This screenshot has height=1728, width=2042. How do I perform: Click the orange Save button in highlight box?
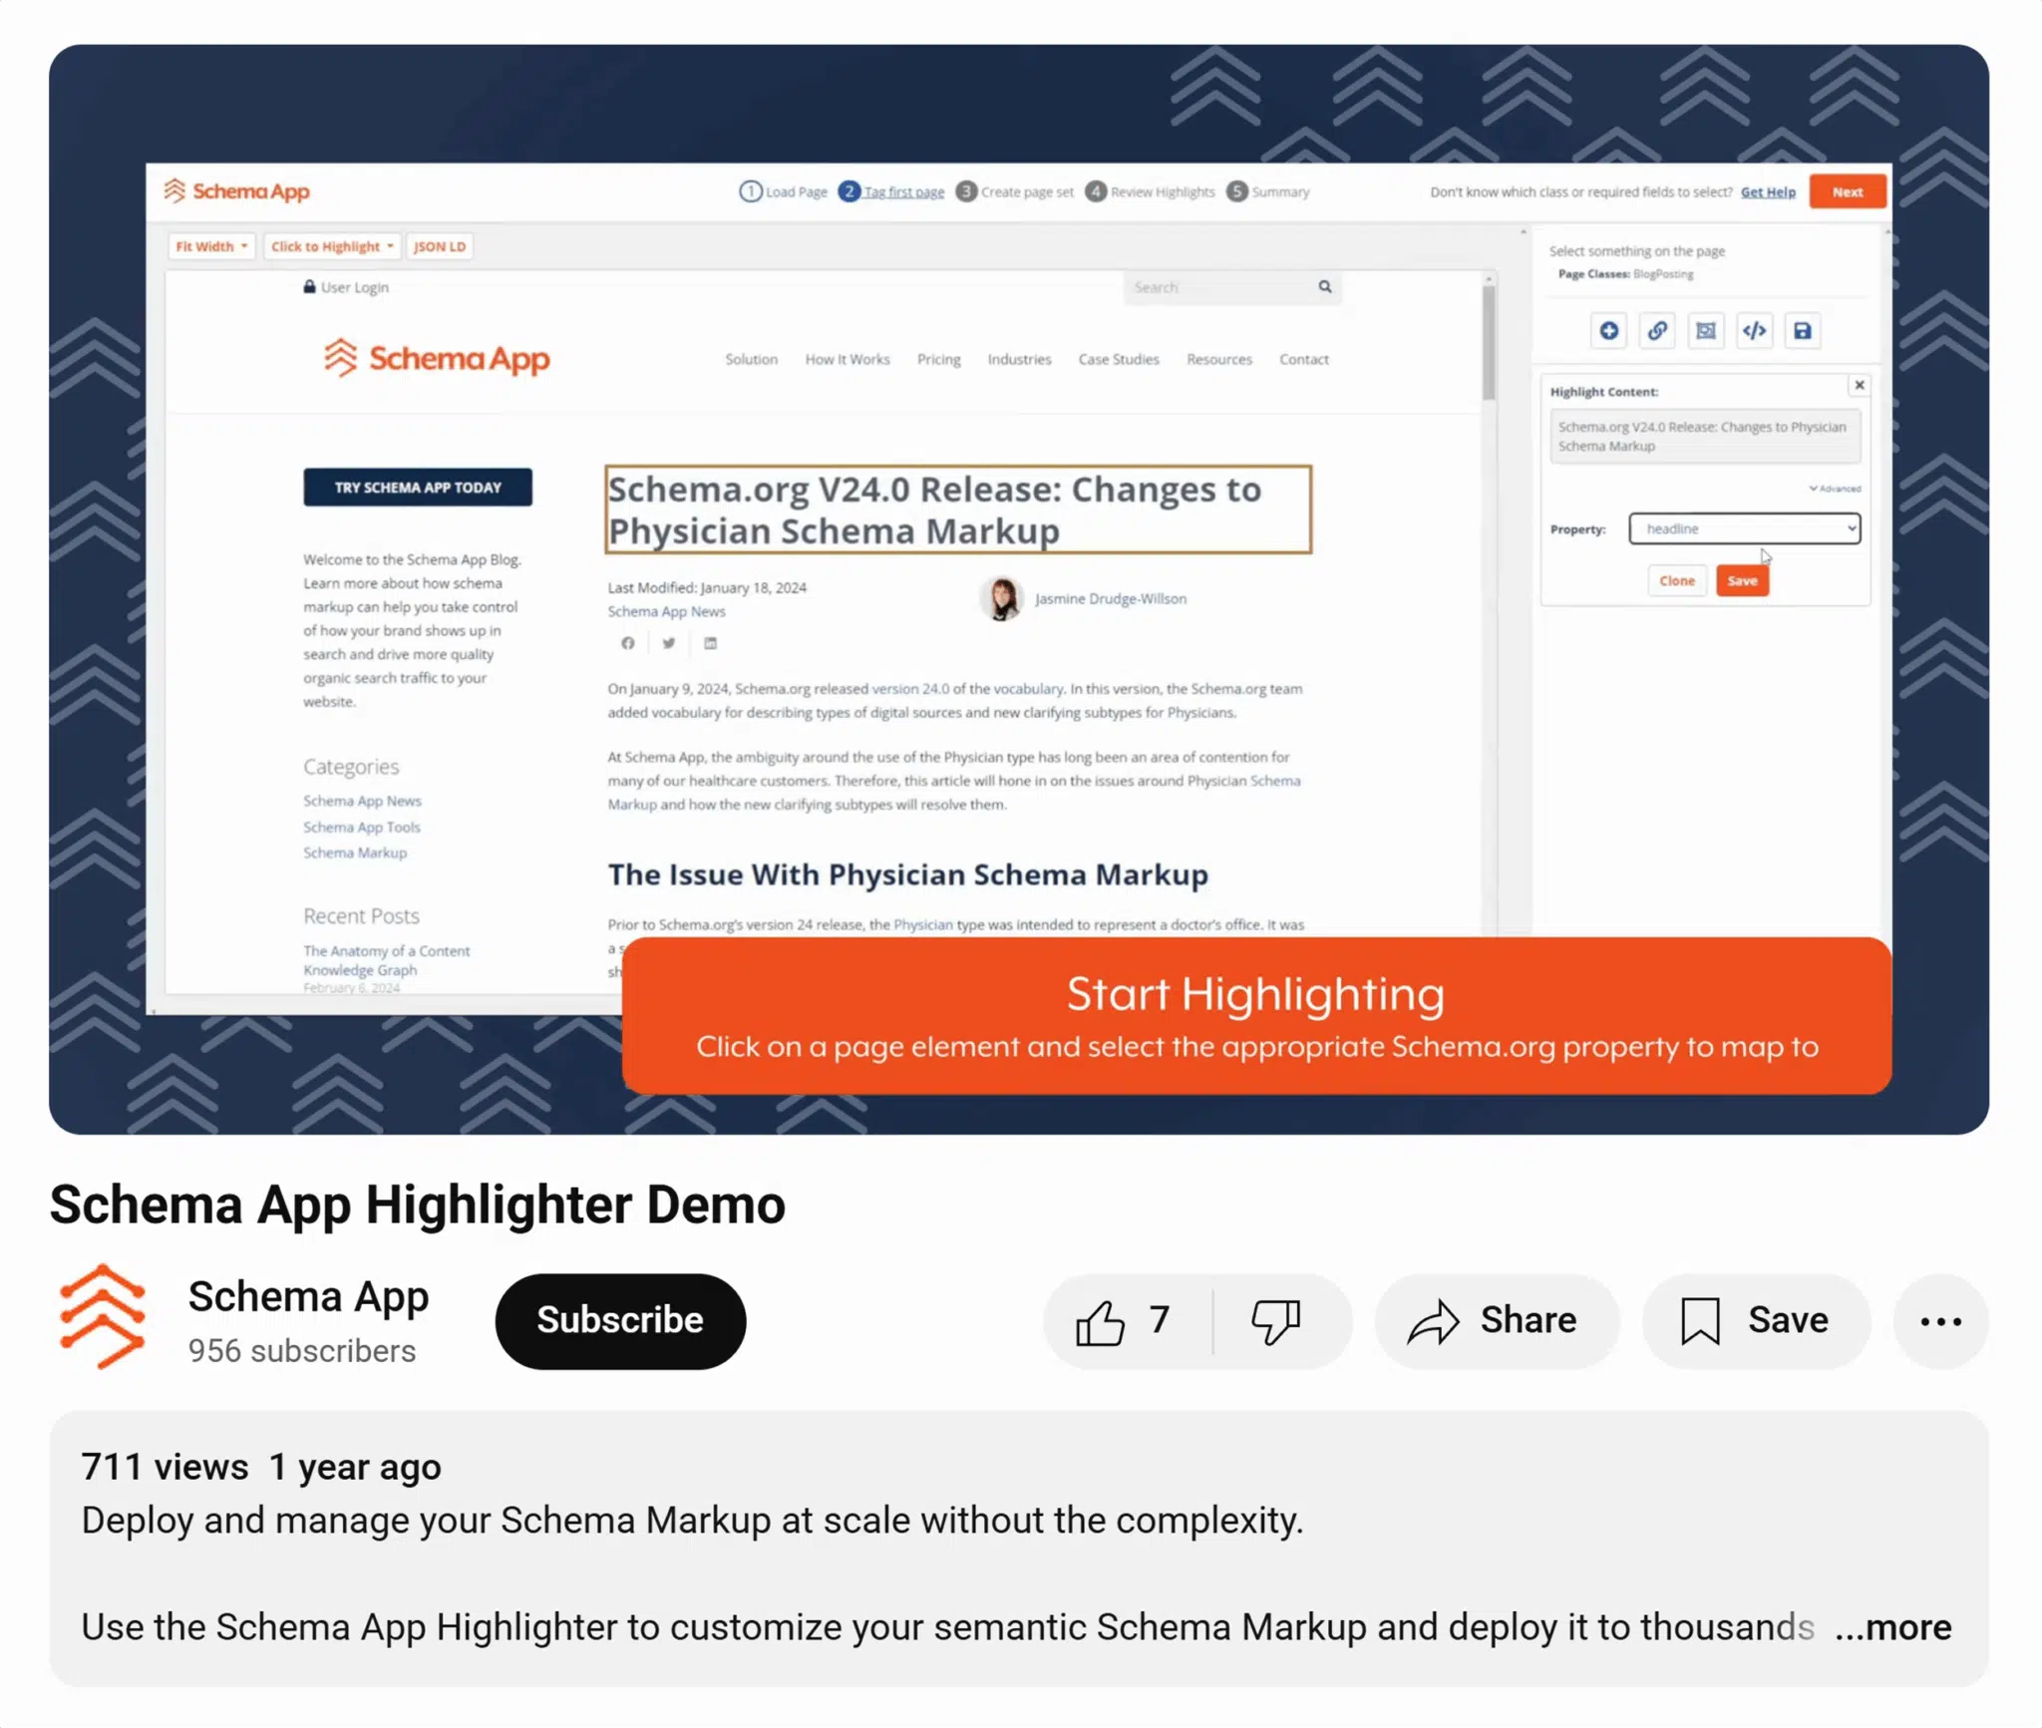[x=1742, y=580]
